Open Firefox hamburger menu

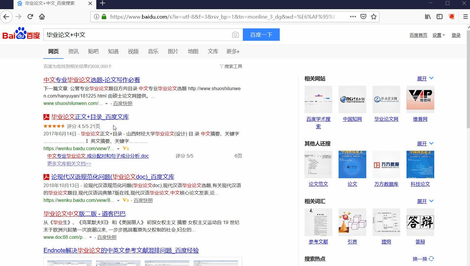click(x=465, y=17)
